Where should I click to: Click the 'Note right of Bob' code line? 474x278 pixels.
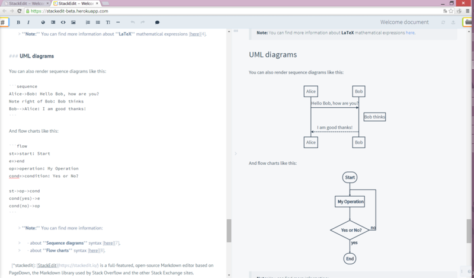(x=46, y=101)
